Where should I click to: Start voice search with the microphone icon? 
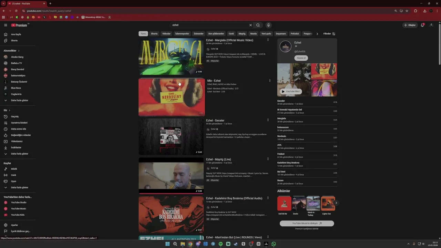pyautogui.click(x=268, y=25)
